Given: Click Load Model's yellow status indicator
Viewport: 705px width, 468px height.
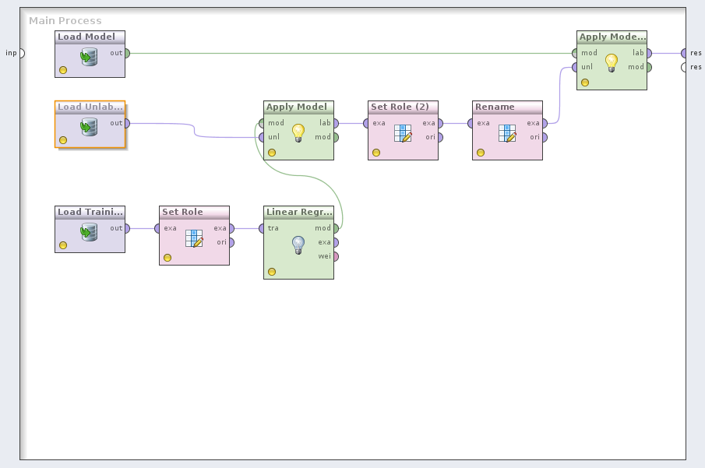Looking at the screenshot, I should click(63, 70).
